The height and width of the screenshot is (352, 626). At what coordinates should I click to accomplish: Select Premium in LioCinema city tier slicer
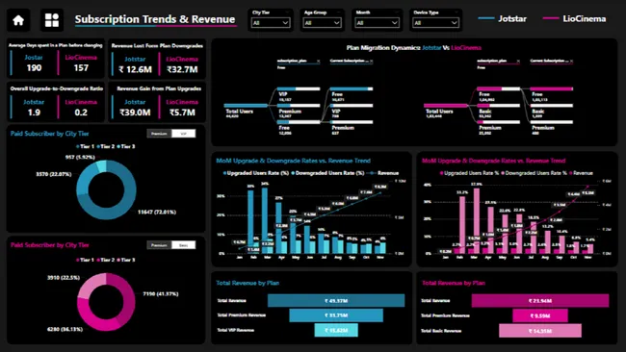coord(159,245)
